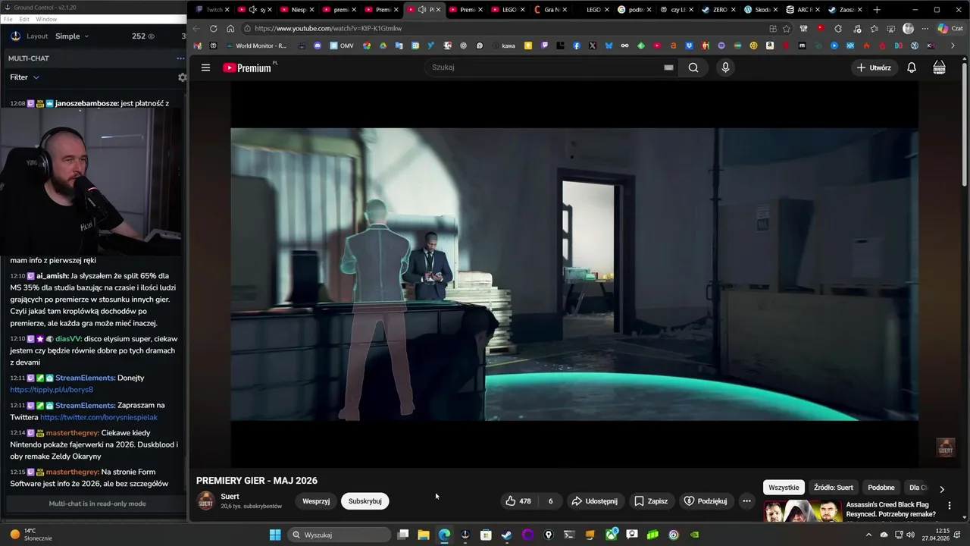Select the Wszystkie filter chip

(x=784, y=488)
